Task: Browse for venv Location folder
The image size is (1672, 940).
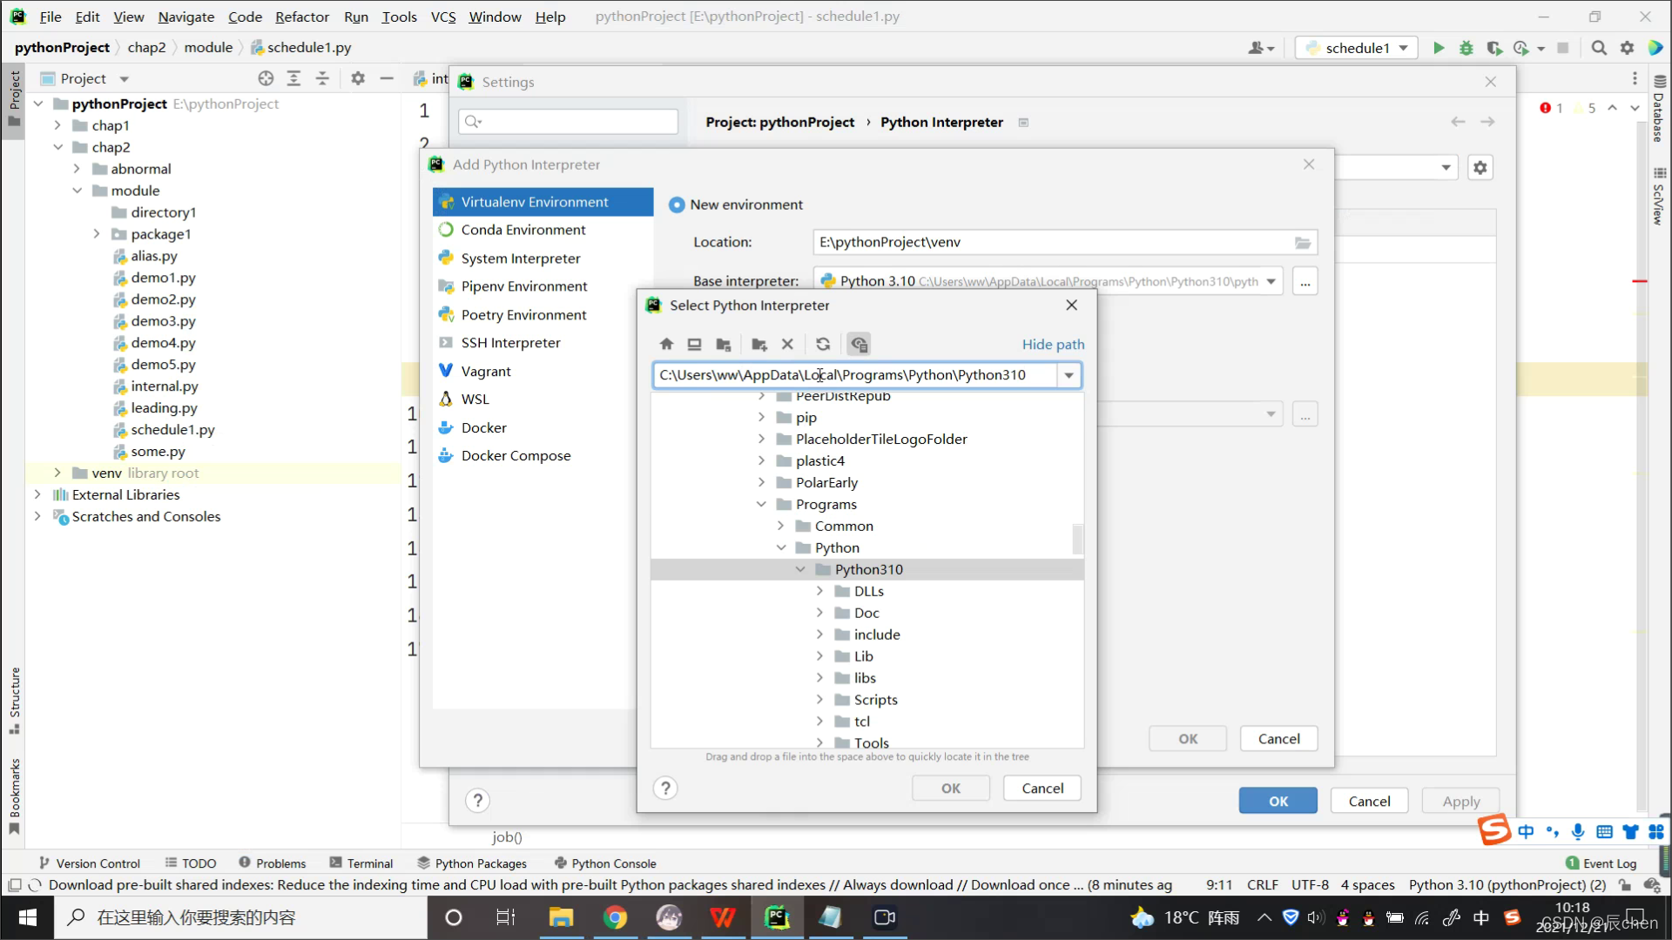Action: tap(1303, 243)
